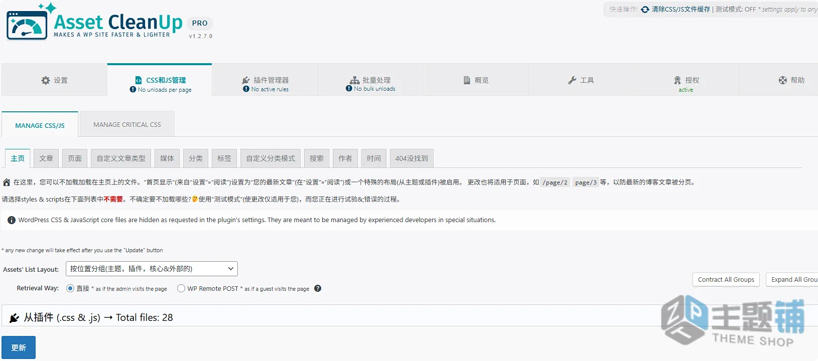This screenshot has height=361, width=818.
Task: Click the wrench icon beside 工具
Action: (572, 80)
